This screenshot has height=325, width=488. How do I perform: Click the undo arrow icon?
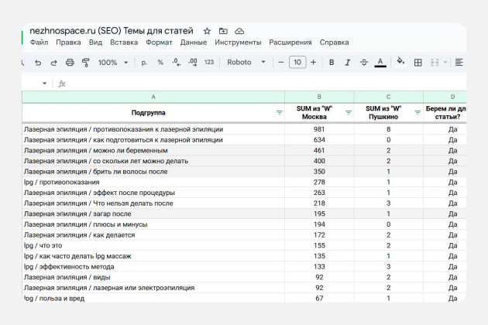[36, 63]
